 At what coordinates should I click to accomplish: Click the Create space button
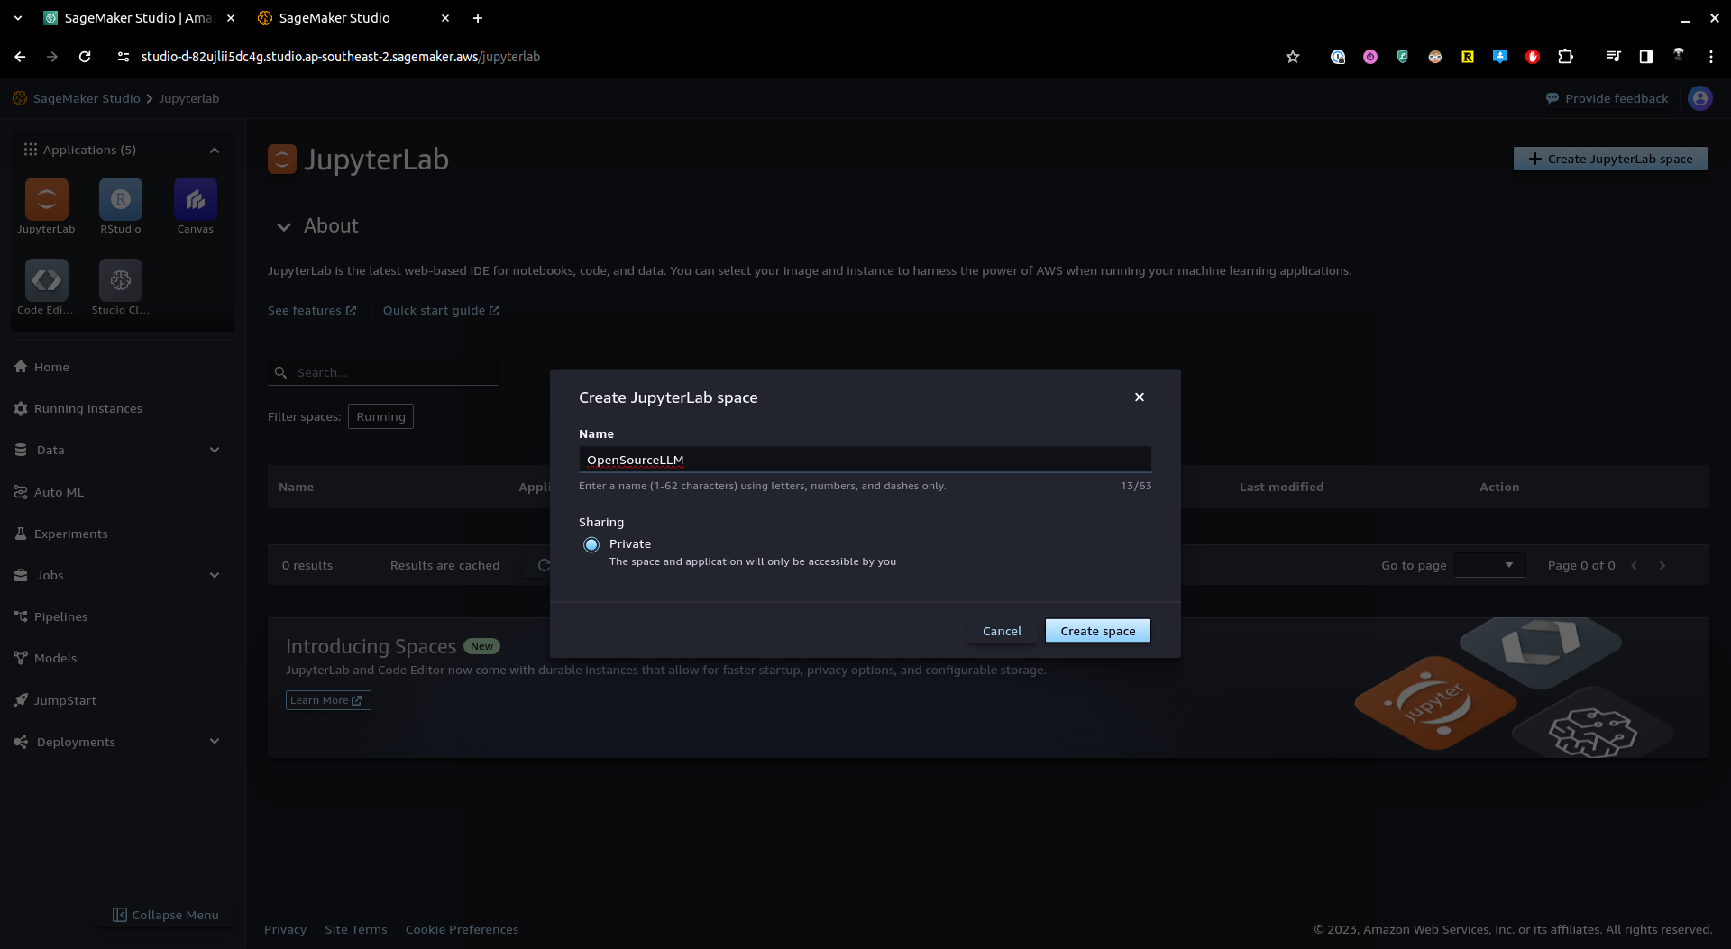point(1097,630)
